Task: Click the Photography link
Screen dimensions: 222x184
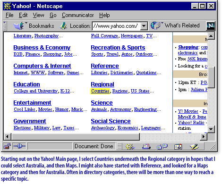Action: tap(47, 36)
